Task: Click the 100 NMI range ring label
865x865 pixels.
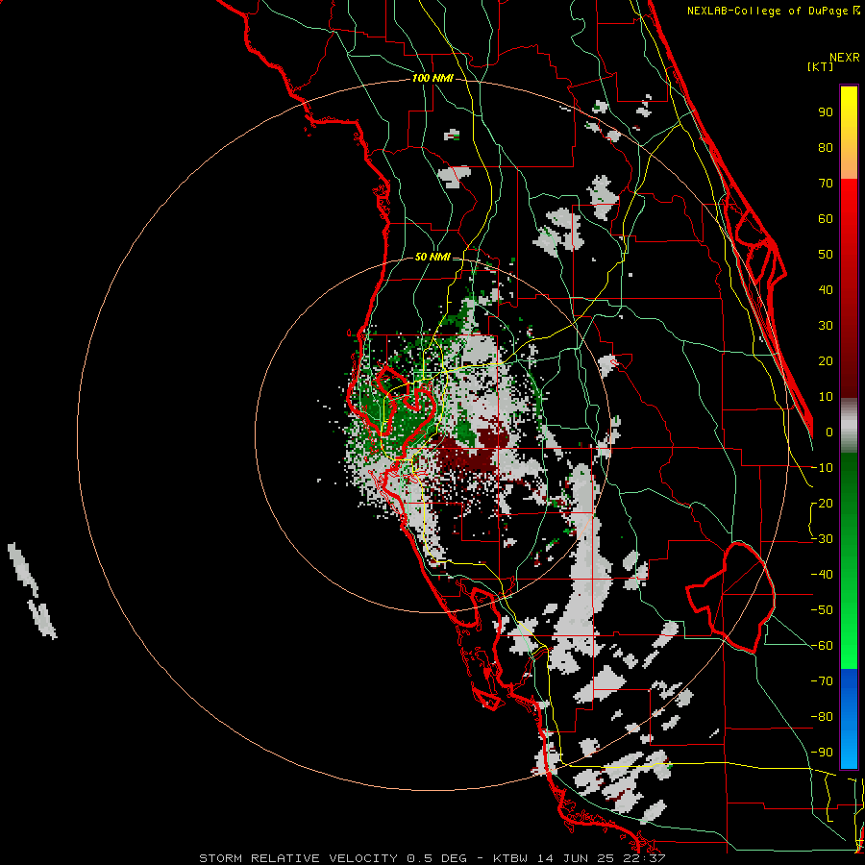Action: tap(432, 79)
